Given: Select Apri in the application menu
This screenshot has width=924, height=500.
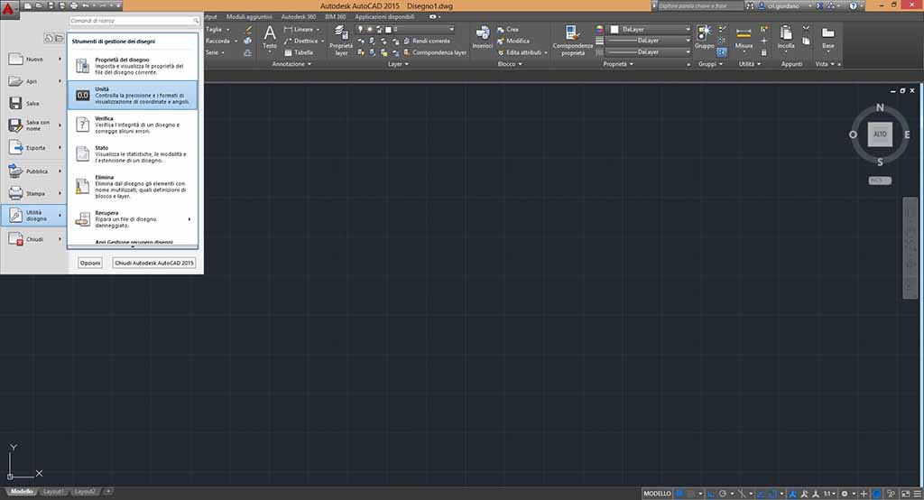Looking at the screenshot, I should pos(34,81).
